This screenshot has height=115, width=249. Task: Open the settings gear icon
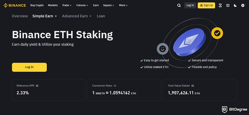243,5
